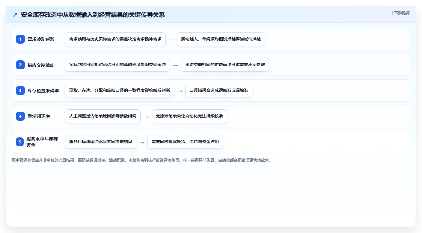The height and width of the screenshot is (233, 422).
Task: Click the arrow in the 供应交期波动 row
Action: click(176, 65)
